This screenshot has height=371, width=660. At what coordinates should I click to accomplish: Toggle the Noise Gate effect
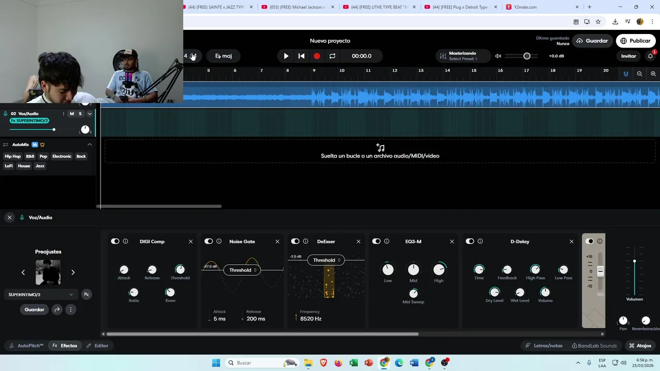tap(208, 241)
